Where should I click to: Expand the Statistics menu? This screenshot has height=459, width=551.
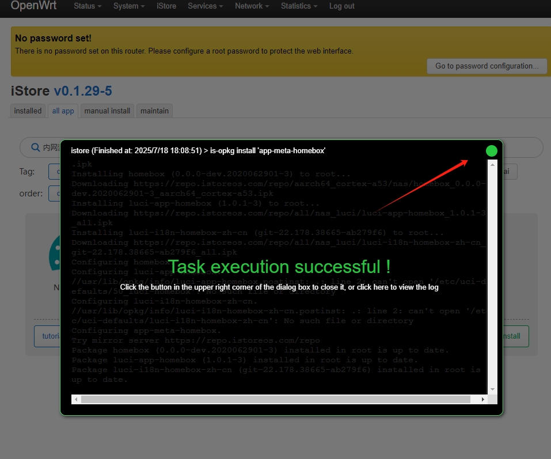(299, 6)
